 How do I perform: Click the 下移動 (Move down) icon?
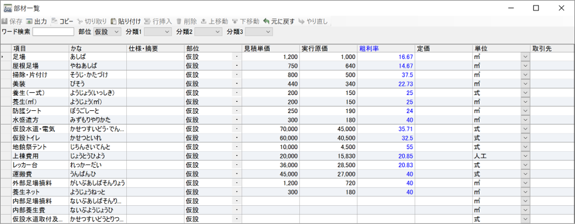click(235, 21)
